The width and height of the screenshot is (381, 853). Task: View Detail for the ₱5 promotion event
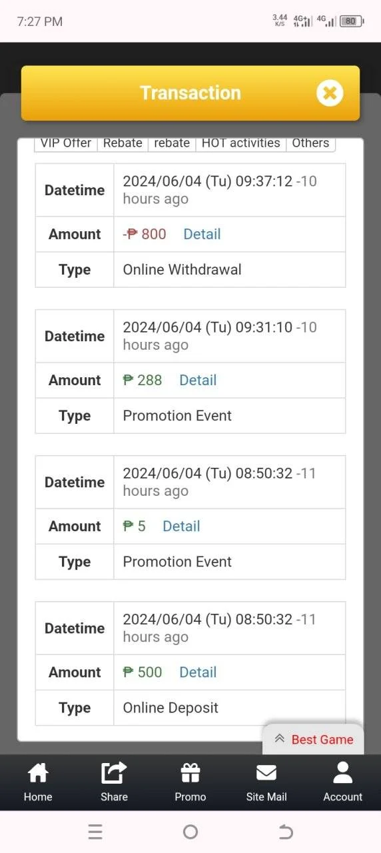pyautogui.click(x=181, y=526)
